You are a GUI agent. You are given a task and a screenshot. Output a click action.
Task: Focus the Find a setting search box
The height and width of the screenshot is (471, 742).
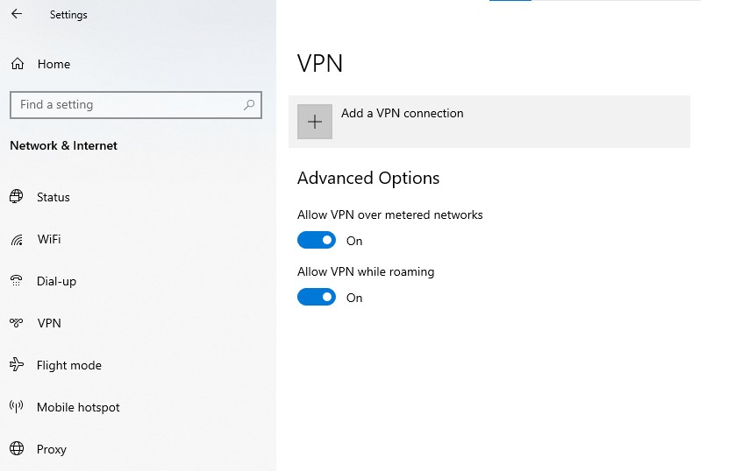click(136, 105)
